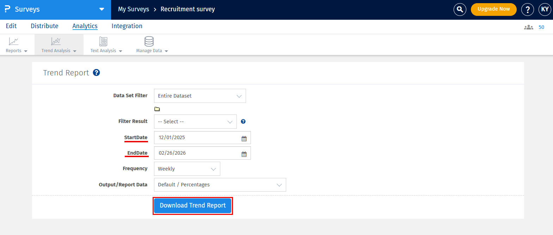Go to My Surveys breadcrumb link
553x235 pixels.
tap(134, 9)
